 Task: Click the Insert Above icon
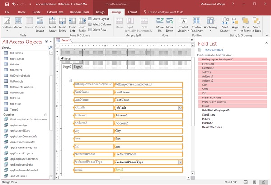pyautogui.click(x=53, y=23)
